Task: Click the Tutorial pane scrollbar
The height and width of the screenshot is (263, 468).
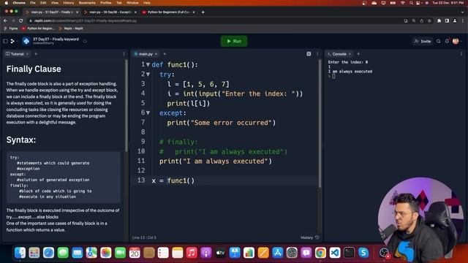Action: point(127,105)
